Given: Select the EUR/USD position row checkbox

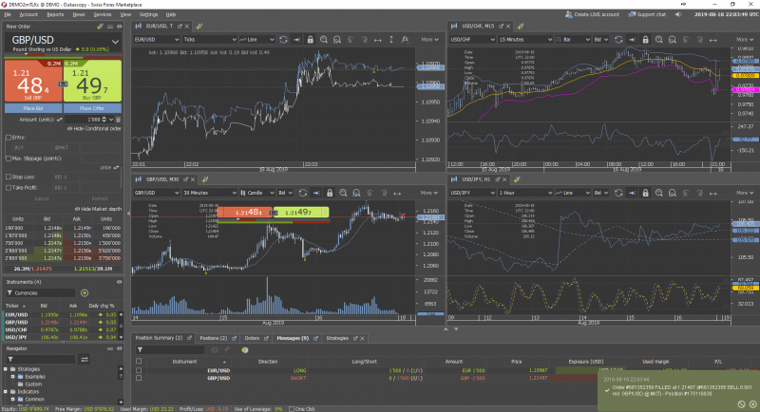Looking at the screenshot, I should 139,370.
